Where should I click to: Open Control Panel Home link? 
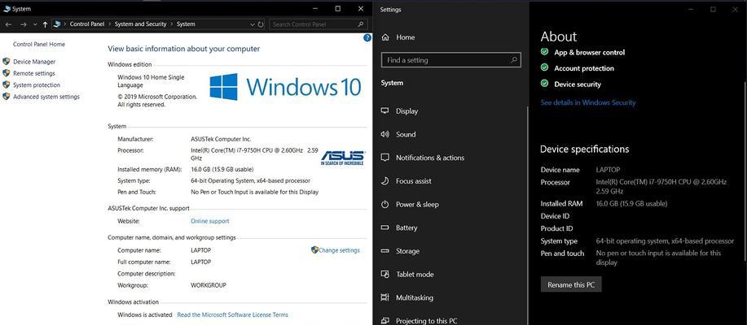click(x=39, y=44)
